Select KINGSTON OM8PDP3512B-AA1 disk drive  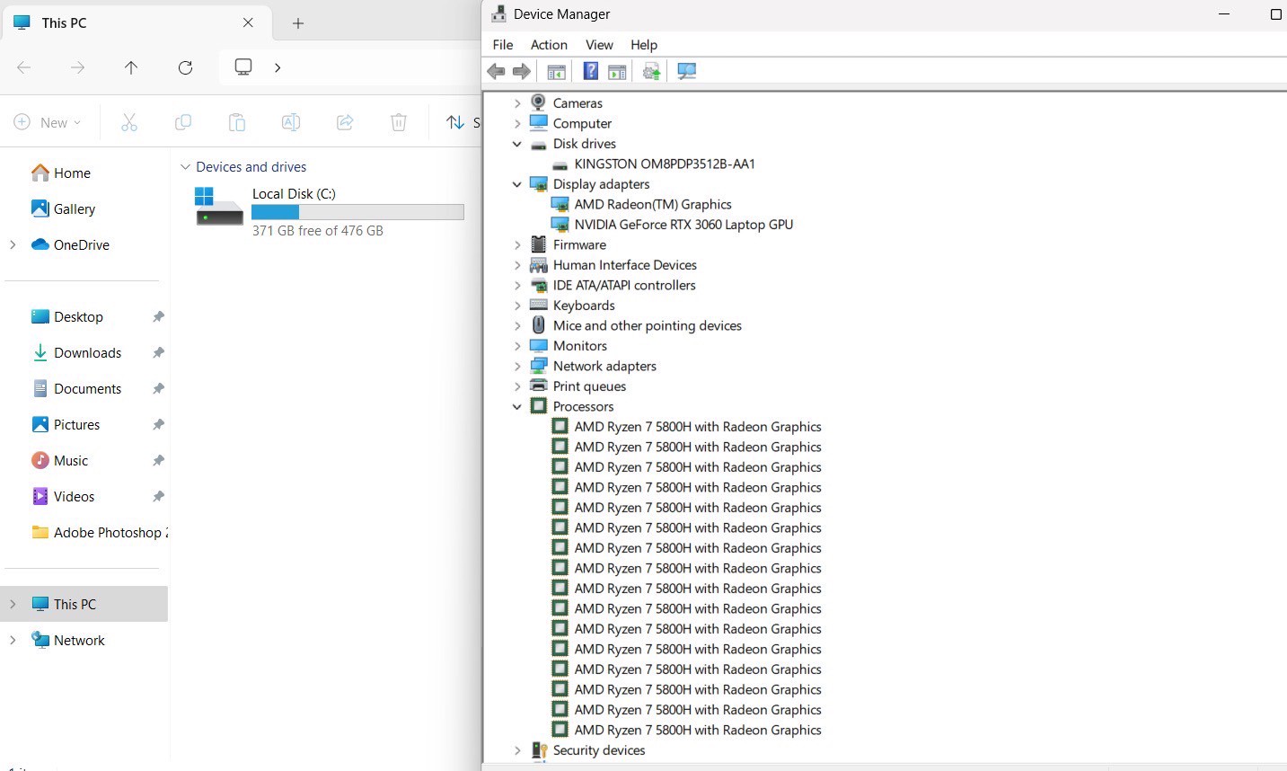pos(664,164)
